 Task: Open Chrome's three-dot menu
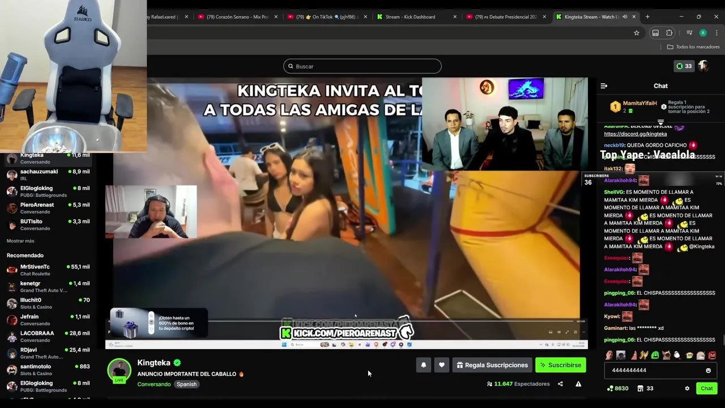coord(717,33)
